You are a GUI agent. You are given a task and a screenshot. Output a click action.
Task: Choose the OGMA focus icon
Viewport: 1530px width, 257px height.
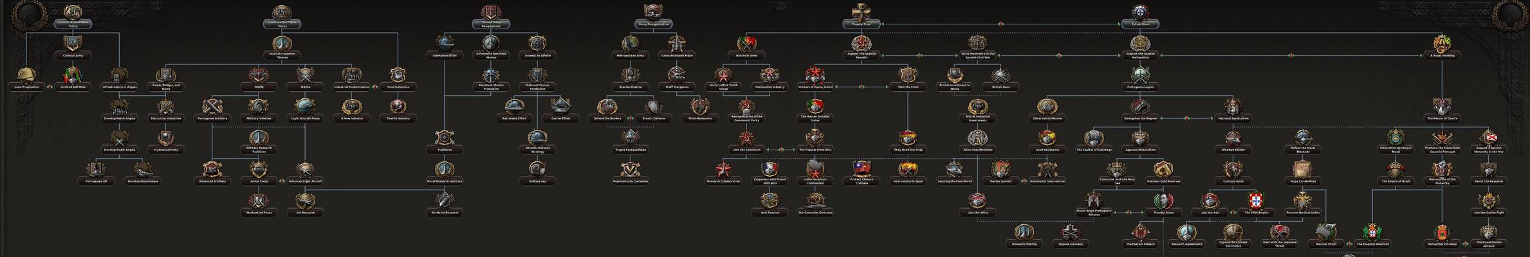(x=305, y=75)
